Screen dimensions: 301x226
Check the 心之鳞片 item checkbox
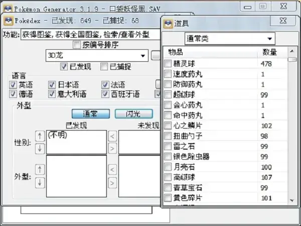[x=168, y=126]
